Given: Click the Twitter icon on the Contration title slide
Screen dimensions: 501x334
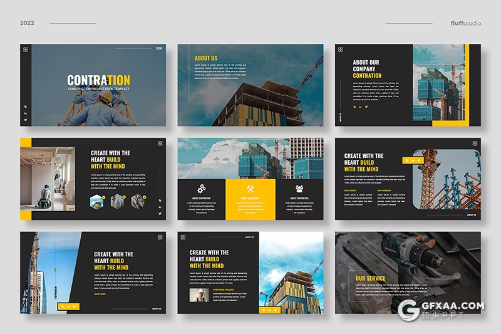Looking at the screenshot, I should [x=26, y=120].
